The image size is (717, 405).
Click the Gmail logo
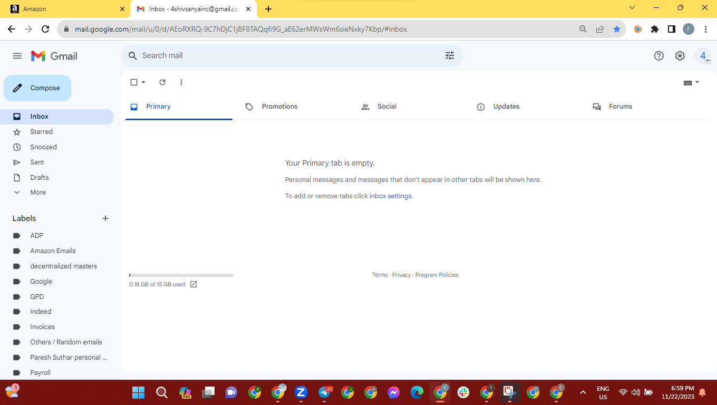coord(54,56)
